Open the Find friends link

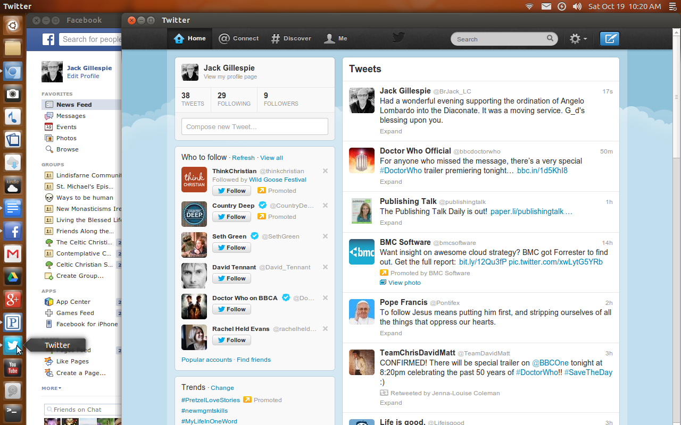point(254,360)
